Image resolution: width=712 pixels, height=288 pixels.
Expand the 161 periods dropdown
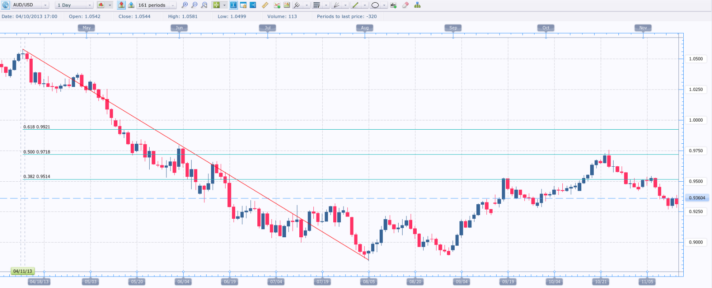(156, 5)
